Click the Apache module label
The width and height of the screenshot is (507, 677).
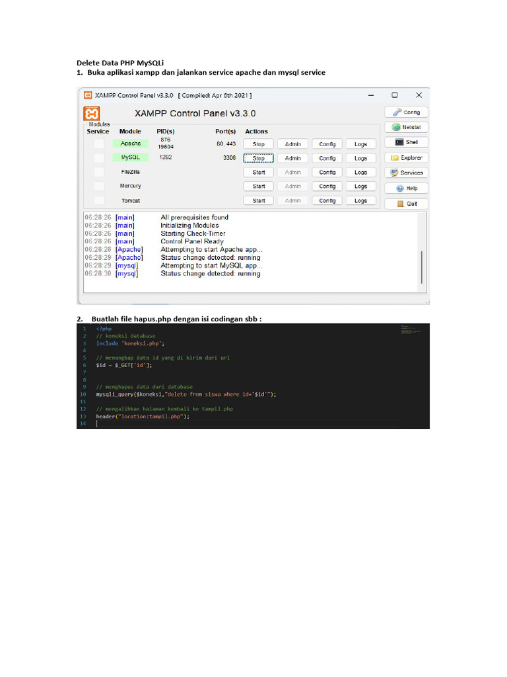(130, 143)
